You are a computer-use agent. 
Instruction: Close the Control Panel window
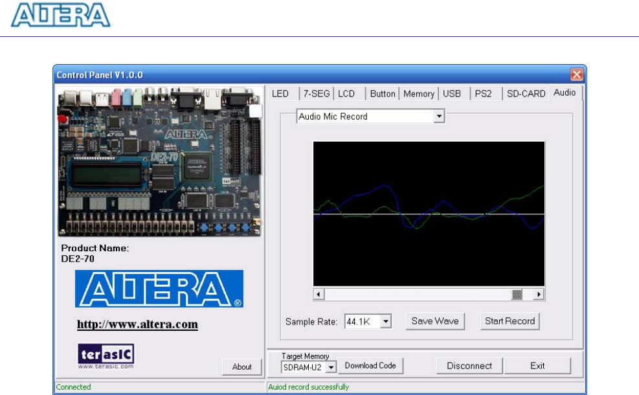576,74
